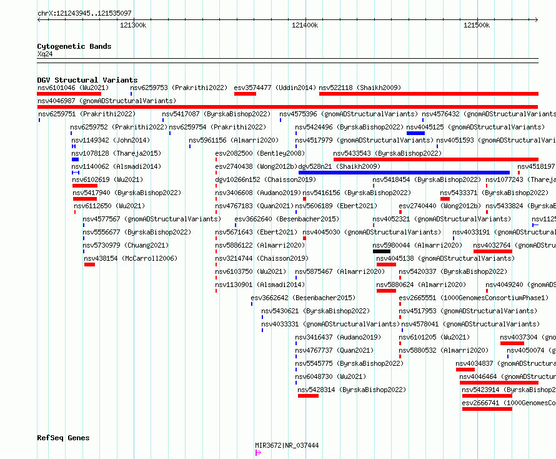This screenshot has width=556, height=459.
Task: Click the red esv2666741 variant bar
Action: pos(487,409)
